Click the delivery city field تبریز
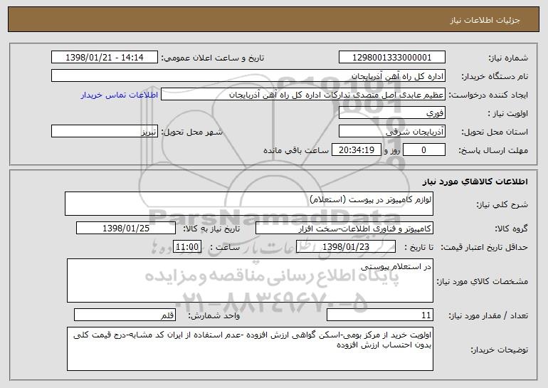Viewport: 548px width, 388px height. tap(105, 132)
